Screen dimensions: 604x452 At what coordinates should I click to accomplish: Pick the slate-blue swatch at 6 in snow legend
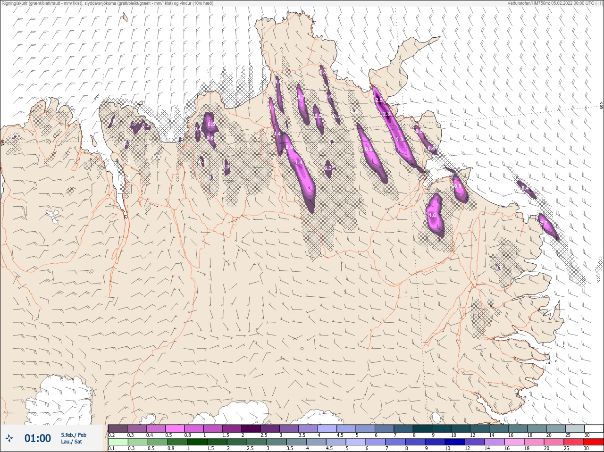coord(385,428)
